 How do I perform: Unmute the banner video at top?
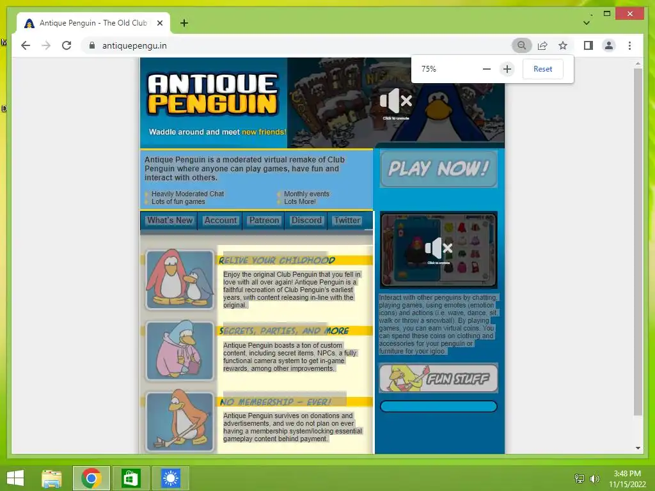point(395,103)
